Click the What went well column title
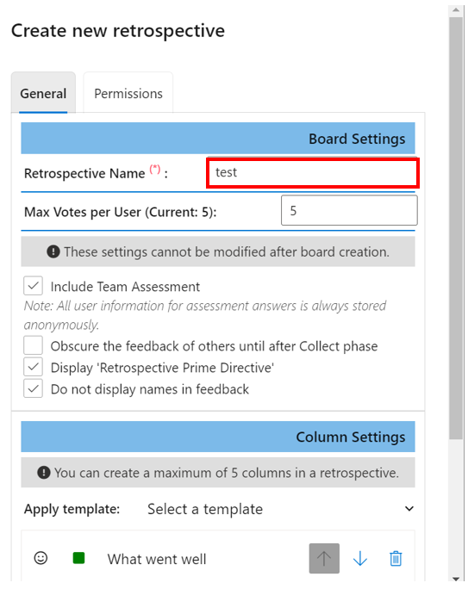The height and width of the screenshot is (589, 468). [x=157, y=559]
